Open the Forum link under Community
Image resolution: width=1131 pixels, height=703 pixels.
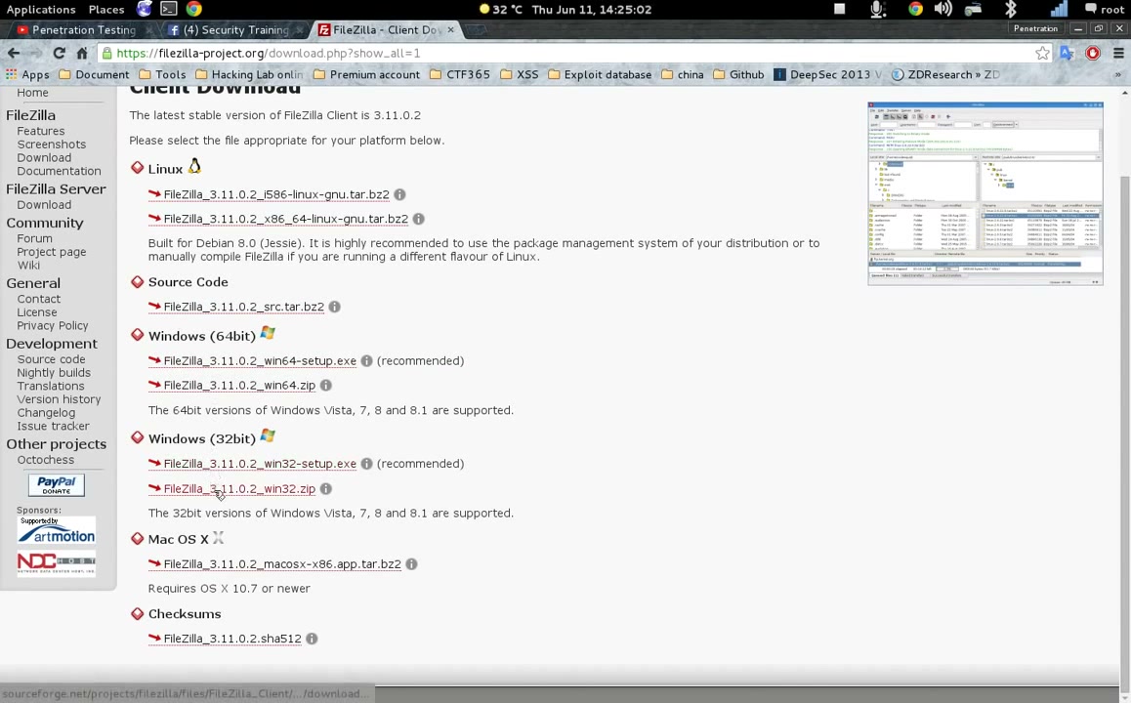pyautogui.click(x=34, y=238)
